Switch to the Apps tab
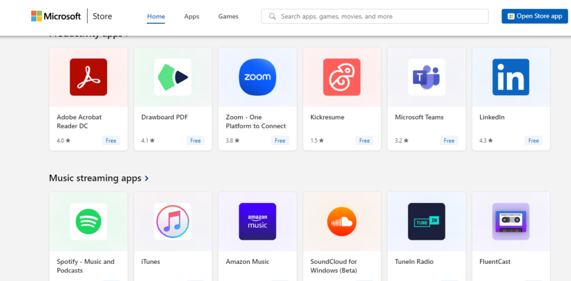This screenshot has height=281, width=571. tap(192, 16)
